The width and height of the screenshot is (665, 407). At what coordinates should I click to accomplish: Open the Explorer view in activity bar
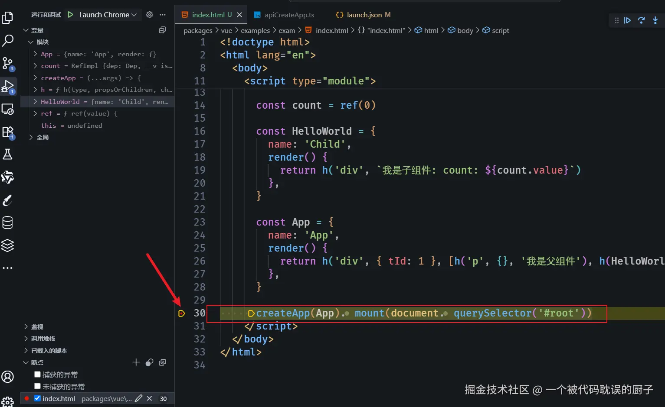(7, 18)
